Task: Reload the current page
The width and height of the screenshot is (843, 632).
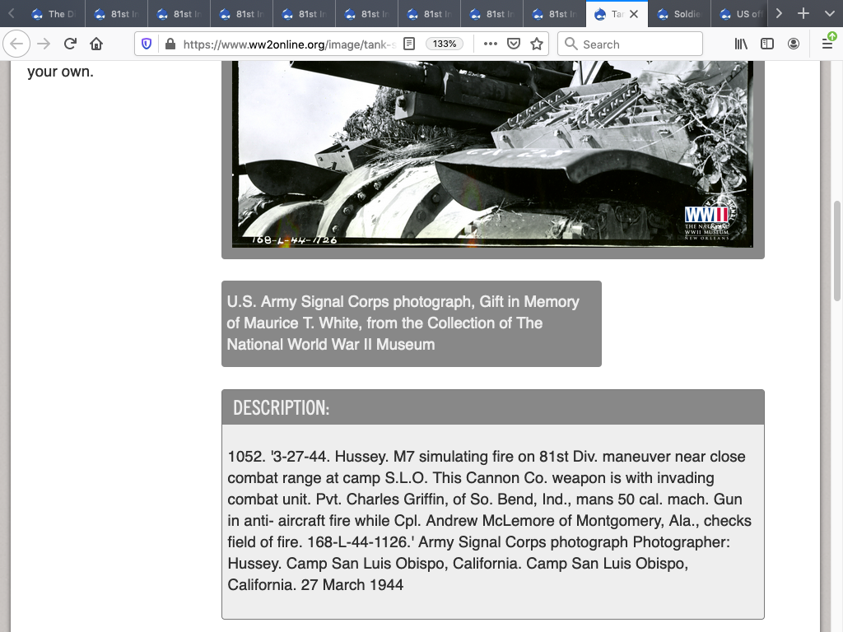Action: (71, 44)
